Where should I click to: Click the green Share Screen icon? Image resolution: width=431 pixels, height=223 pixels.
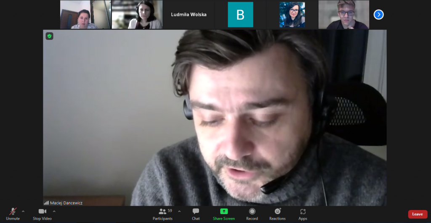(224, 211)
